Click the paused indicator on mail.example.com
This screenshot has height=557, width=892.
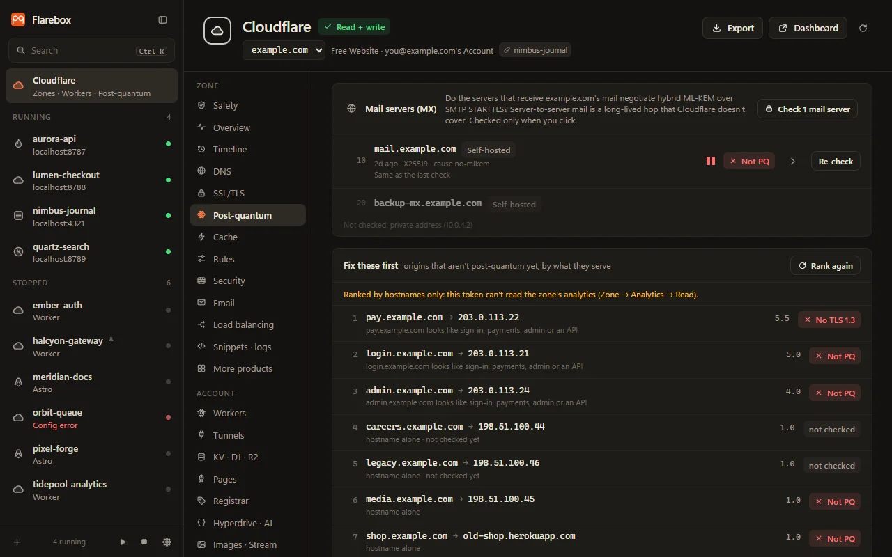pyautogui.click(x=711, y=161)
